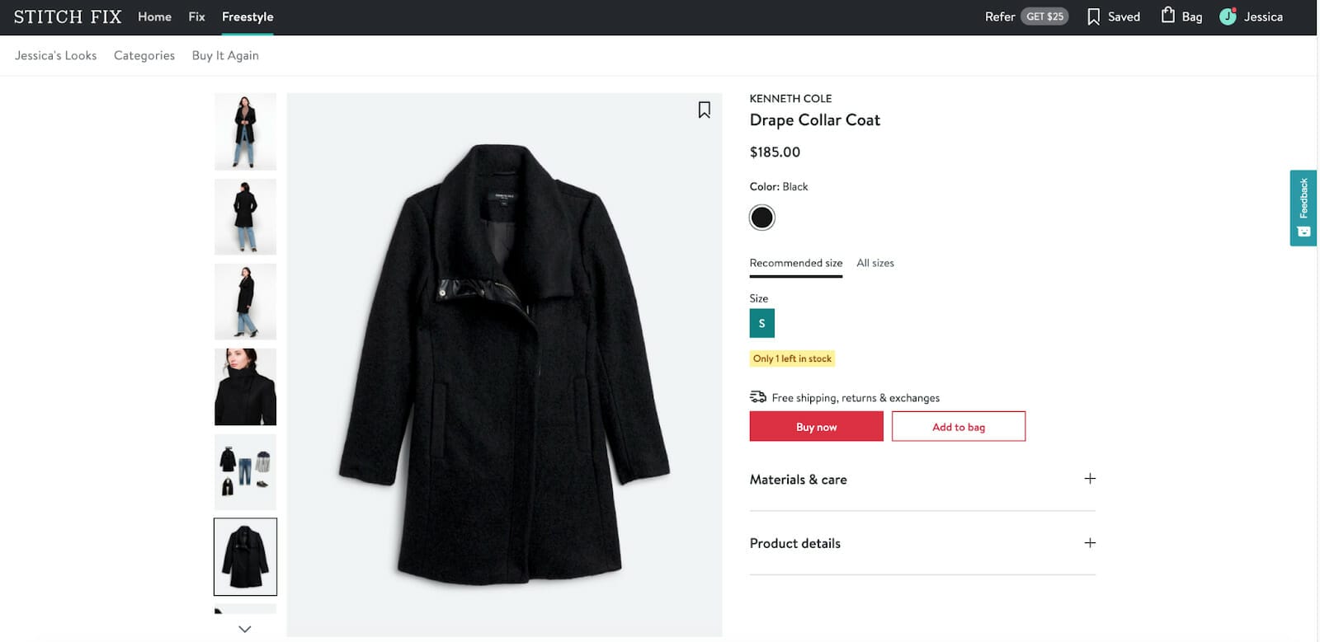Click the Stitch Fix logo
This screenshot has height=642, width=1320.
tap(68, 16)
